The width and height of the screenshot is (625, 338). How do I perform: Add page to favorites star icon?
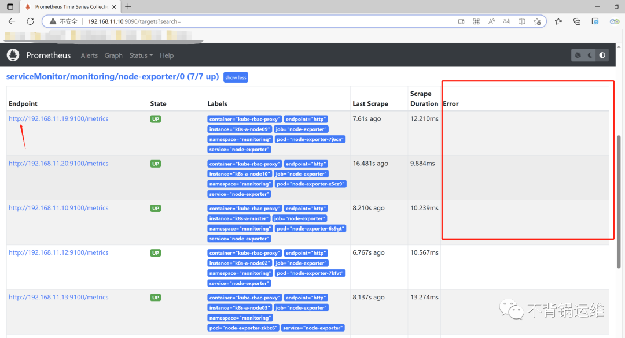[537, 21]
